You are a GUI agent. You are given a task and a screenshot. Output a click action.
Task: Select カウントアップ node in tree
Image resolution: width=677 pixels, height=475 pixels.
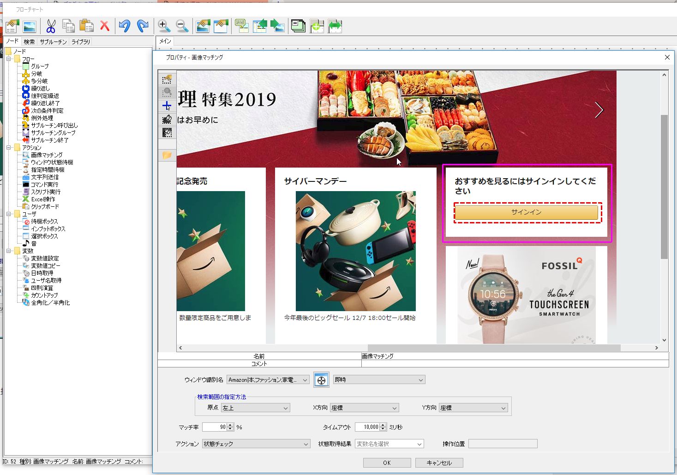tap(44, 295)
